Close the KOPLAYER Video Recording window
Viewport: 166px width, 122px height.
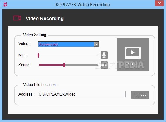pyautogui.click(x=159, y=3)
